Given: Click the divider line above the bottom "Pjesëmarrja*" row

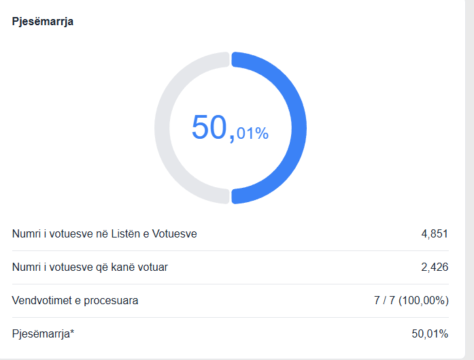Looking at the screenshot, I should point(230,317).
